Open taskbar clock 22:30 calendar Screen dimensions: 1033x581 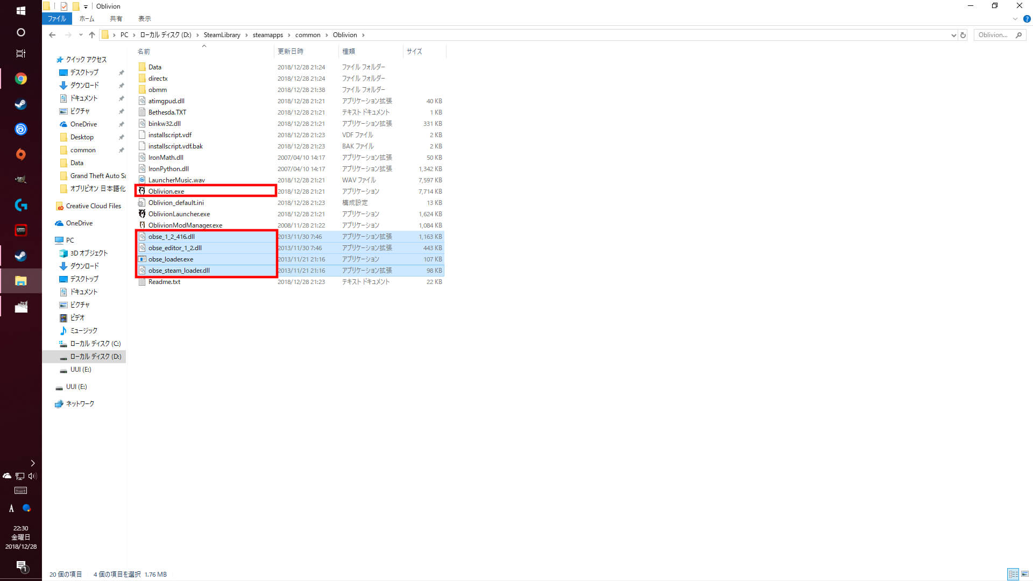tap(20, 537)
